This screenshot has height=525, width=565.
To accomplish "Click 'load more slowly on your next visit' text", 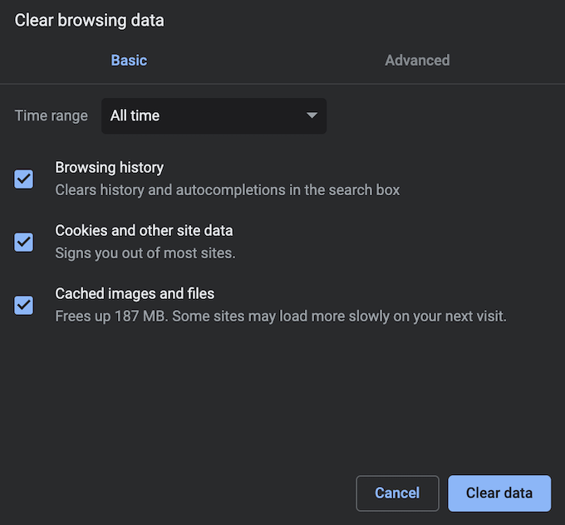I will (397, 316).
